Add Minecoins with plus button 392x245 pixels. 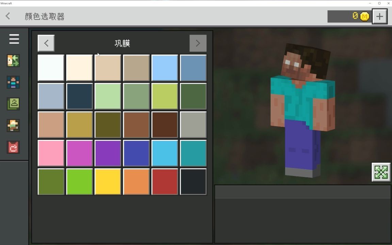point(379,16)
